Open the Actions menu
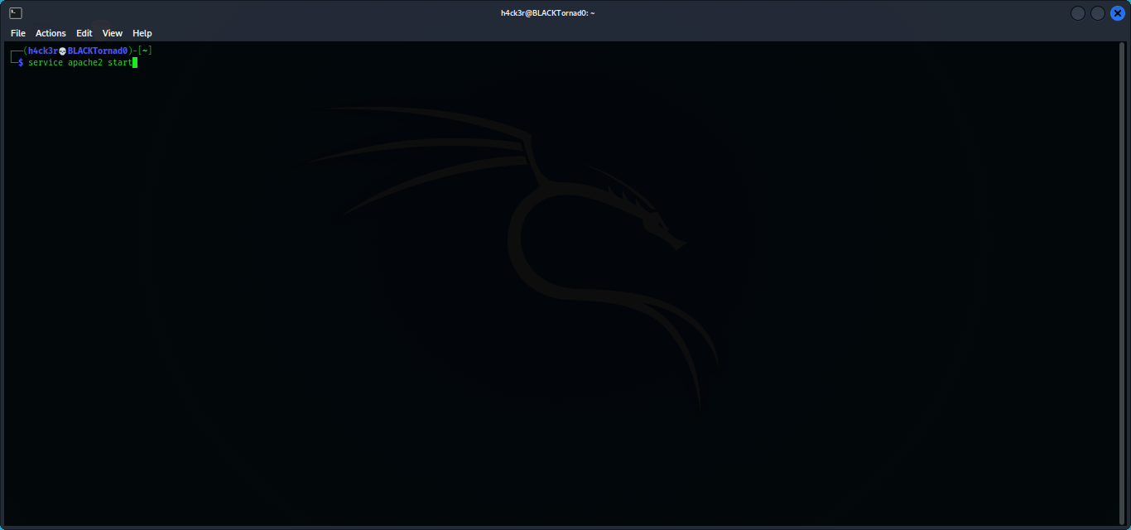This screenshot has width=1131, height=530. click(51, 33)
